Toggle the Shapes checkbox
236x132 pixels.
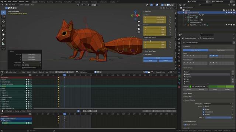(x=204, y=109)
